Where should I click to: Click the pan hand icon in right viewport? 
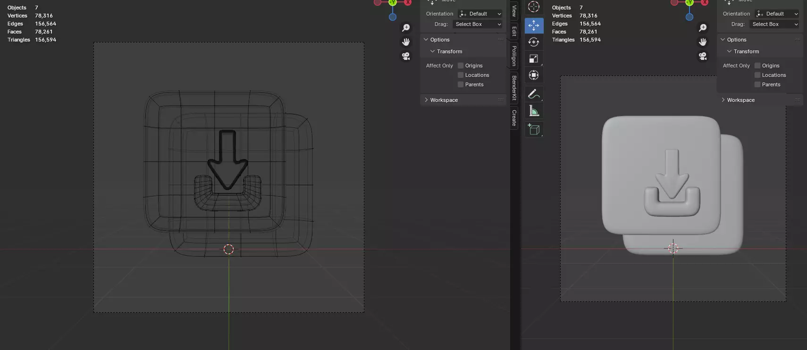[703, 42]
